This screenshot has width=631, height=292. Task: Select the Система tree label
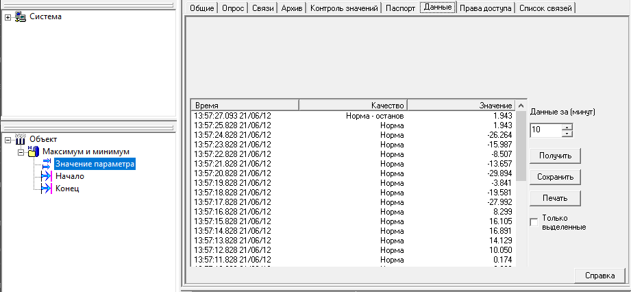pyautogui.click(x=45, y=16)
